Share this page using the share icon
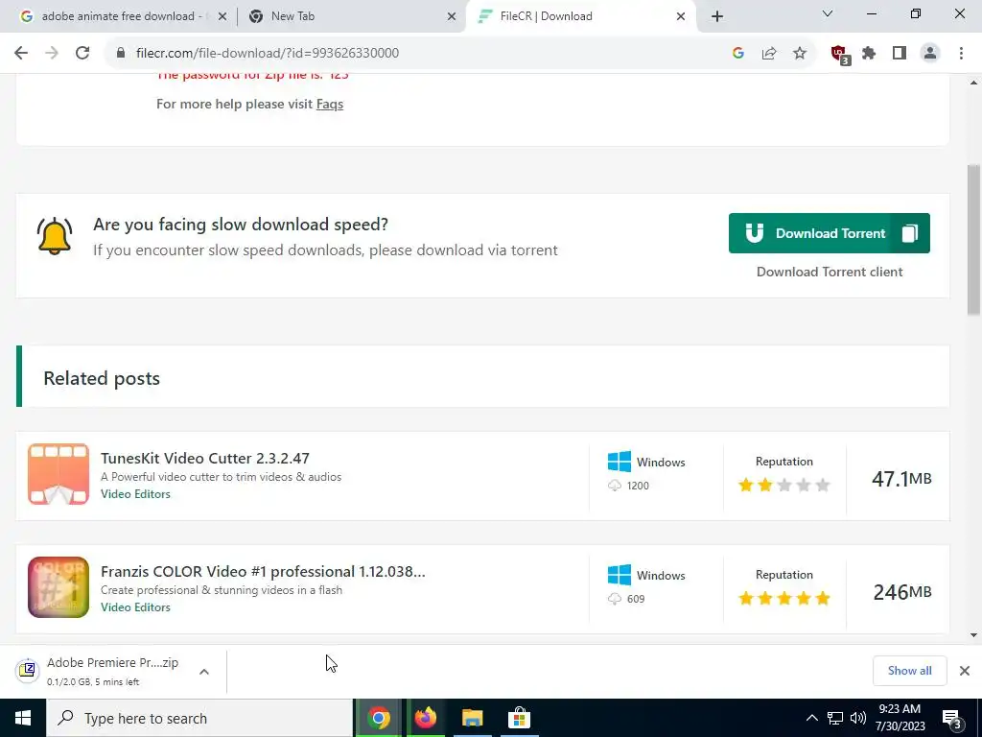This screenshot has height=737, width=982. point(769,54)
